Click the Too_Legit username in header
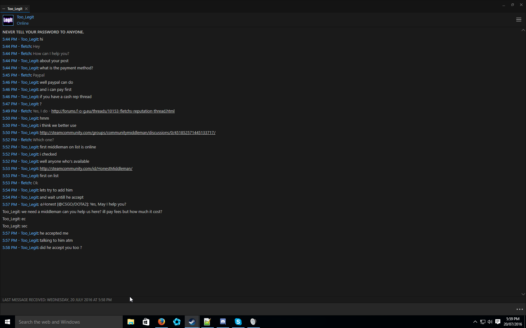 pos(25,17)
